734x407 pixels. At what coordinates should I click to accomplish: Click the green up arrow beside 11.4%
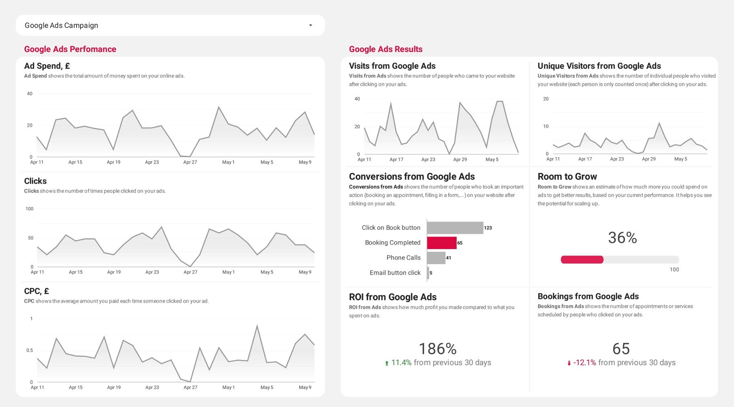386,363
